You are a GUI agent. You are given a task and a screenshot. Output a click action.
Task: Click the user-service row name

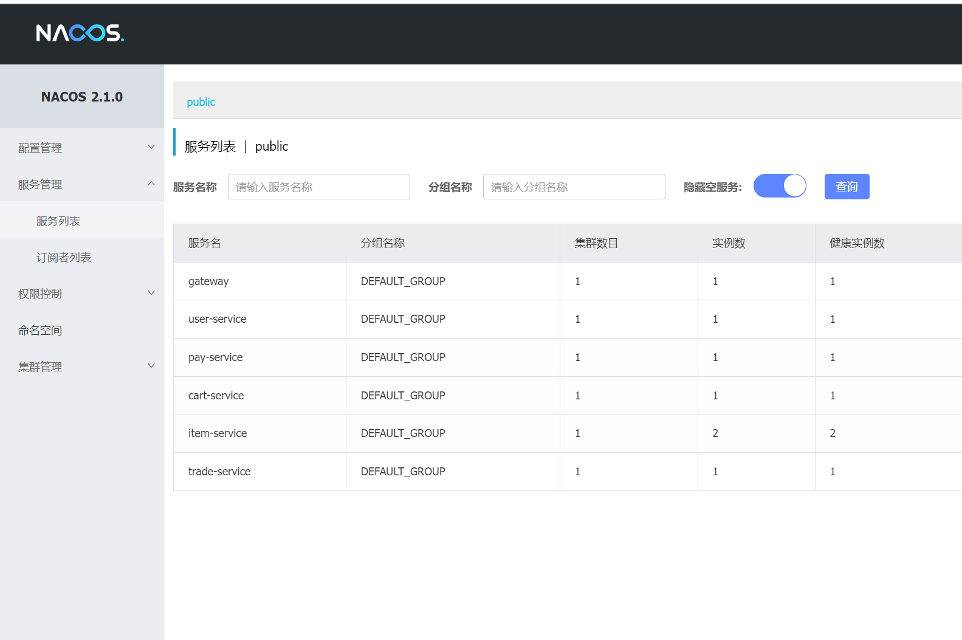click(217, 319)
